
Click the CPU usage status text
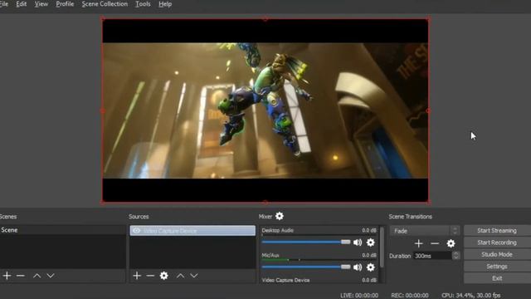(471, 296)
